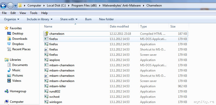This screenshot has height=105, width=216.
Task: Open the Tools menu
Action: [x=34, y=13]
